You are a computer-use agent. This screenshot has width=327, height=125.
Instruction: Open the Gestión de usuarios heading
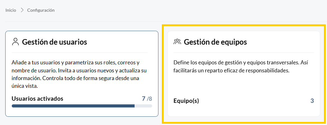(x=54, y=42)
